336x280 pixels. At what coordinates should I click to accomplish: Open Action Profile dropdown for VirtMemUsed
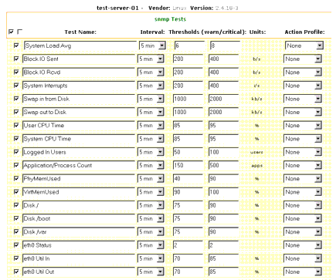303,192
